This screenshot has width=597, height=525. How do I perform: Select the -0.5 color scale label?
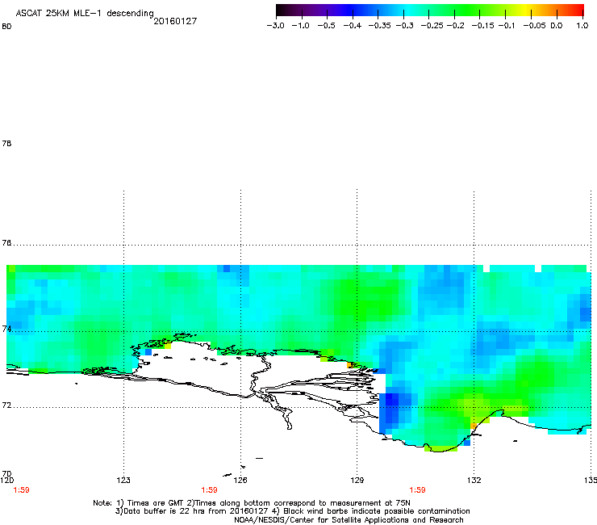(x=326, y=26)
